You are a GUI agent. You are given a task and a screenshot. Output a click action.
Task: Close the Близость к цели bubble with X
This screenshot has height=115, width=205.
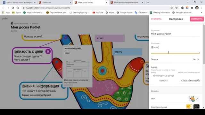click(x=48, y=51)
